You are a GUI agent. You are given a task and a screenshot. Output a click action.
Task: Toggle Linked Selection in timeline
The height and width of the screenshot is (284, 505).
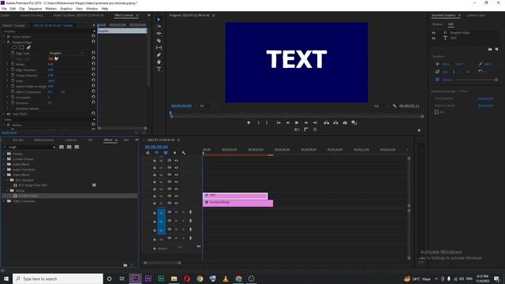tap(166, 153)
